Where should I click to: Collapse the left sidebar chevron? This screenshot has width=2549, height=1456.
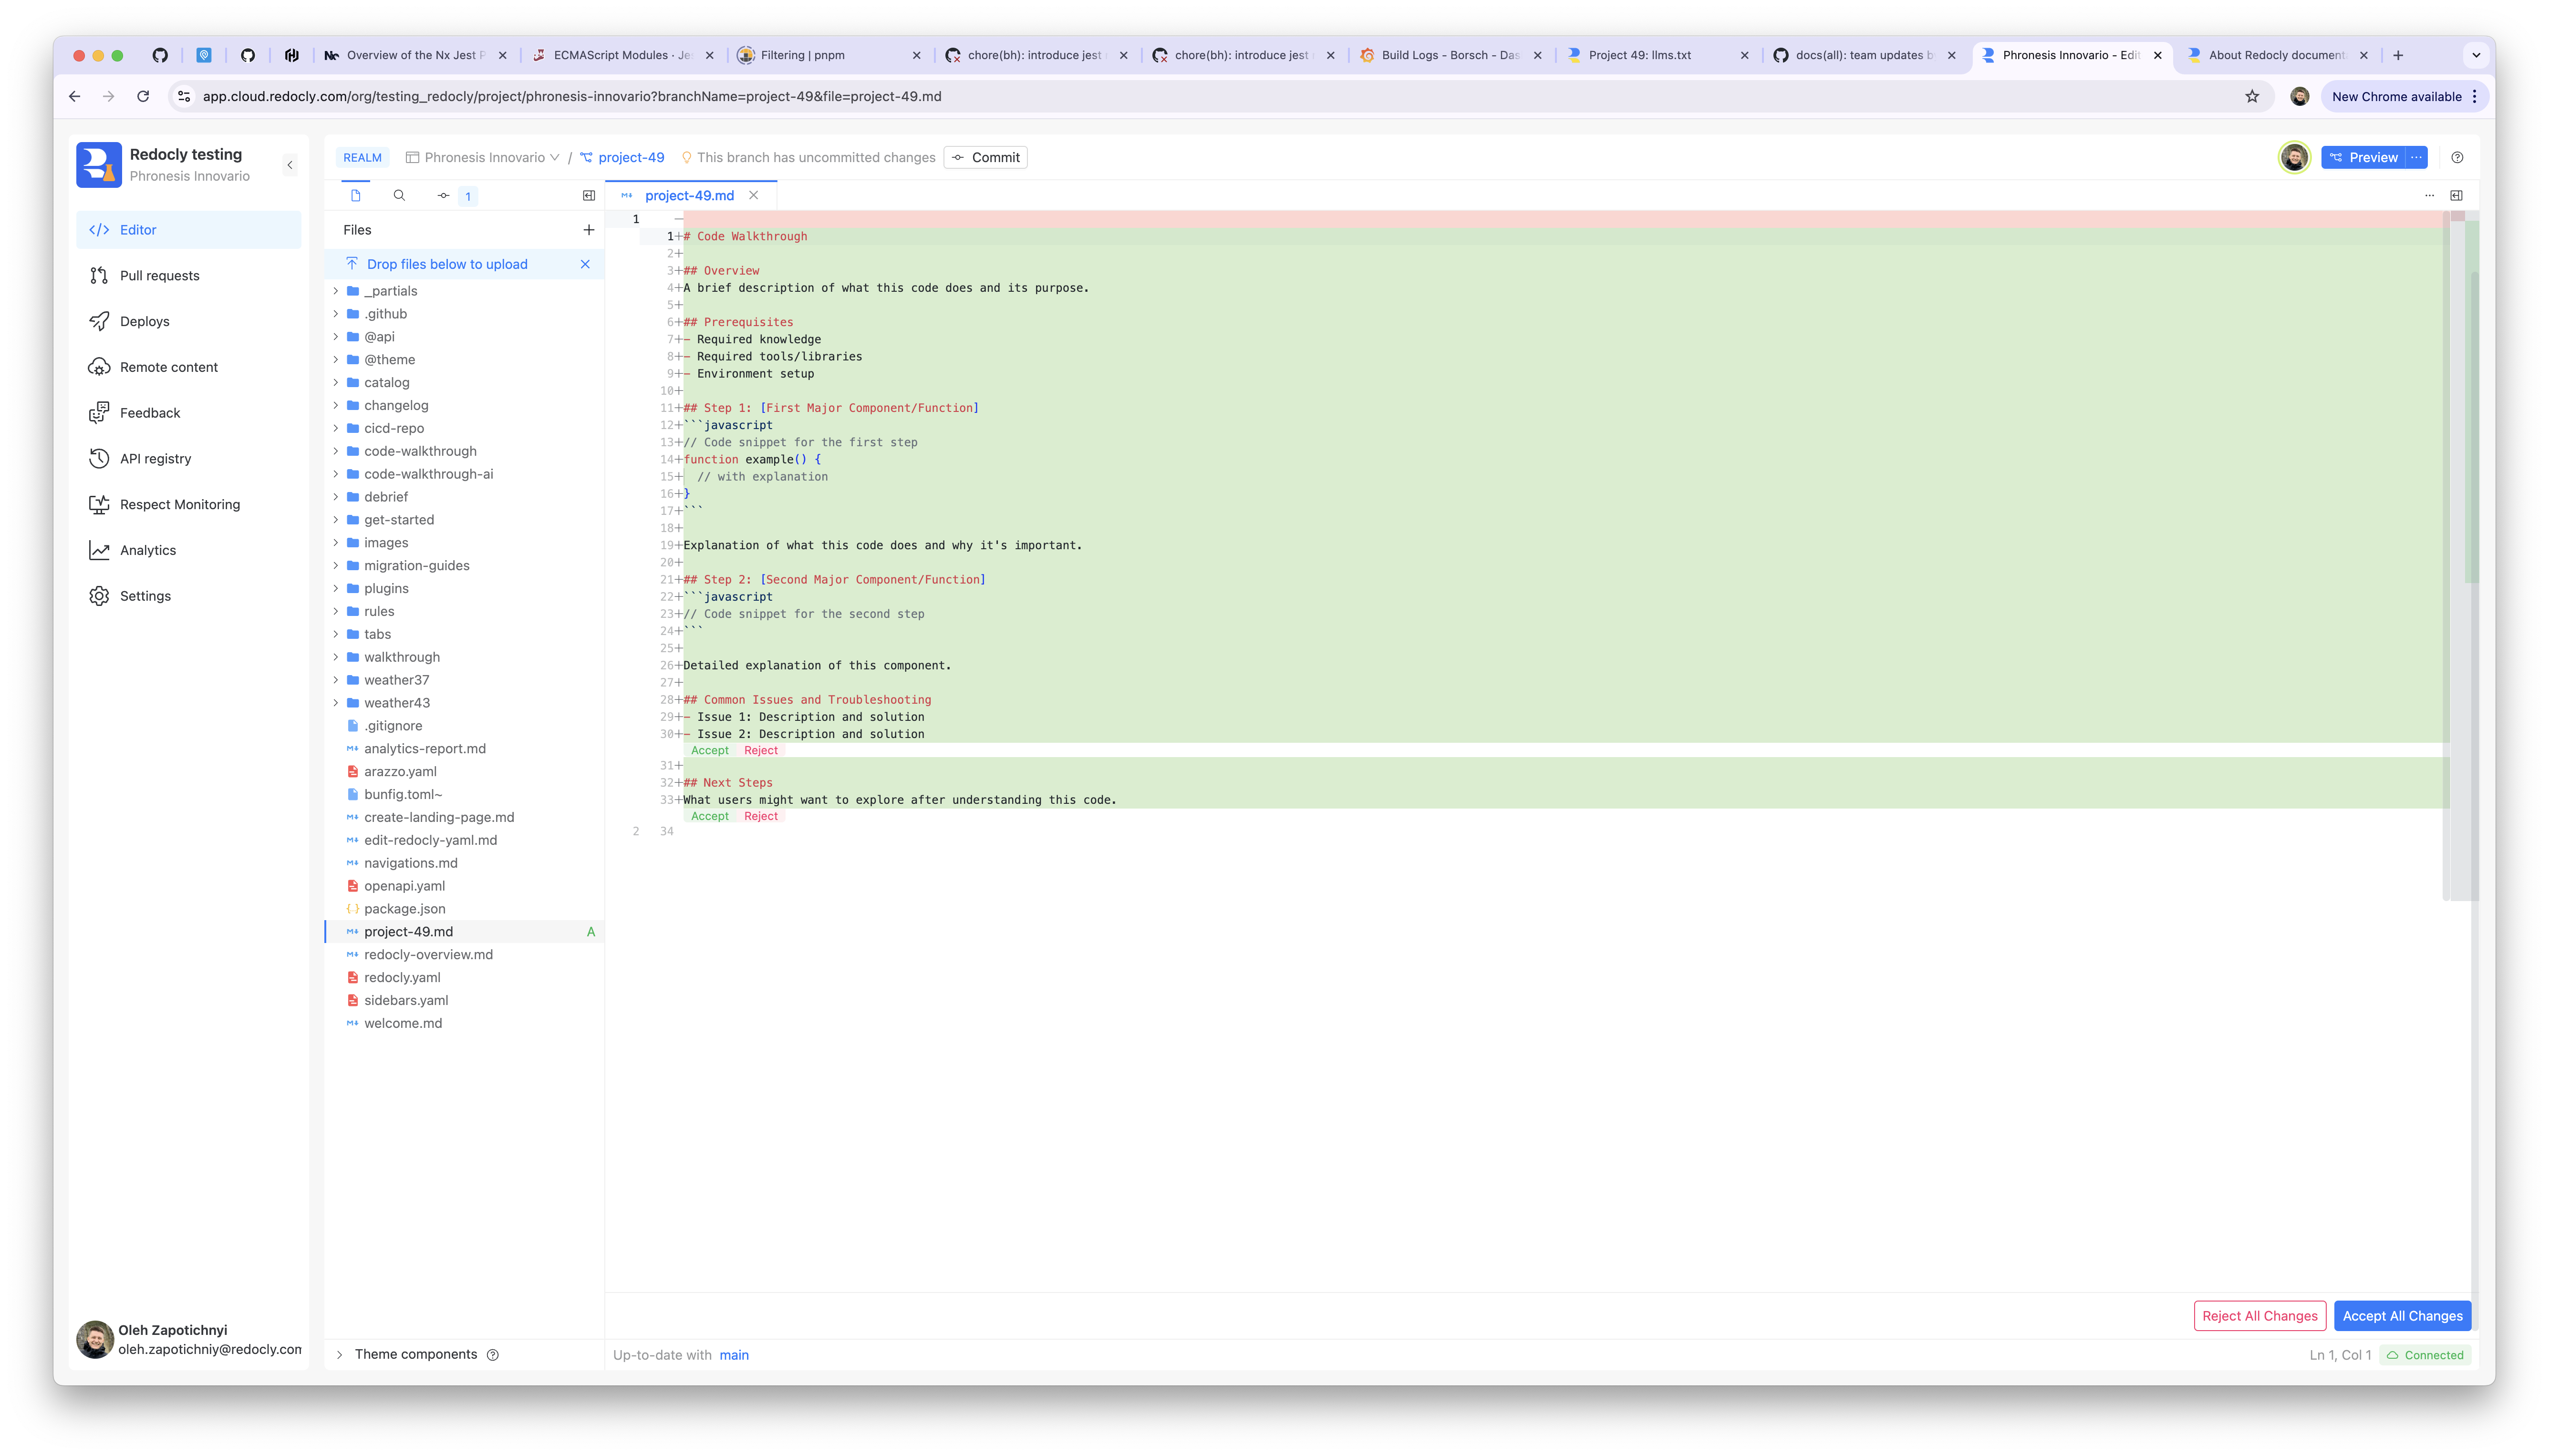(x=290, y=165)
